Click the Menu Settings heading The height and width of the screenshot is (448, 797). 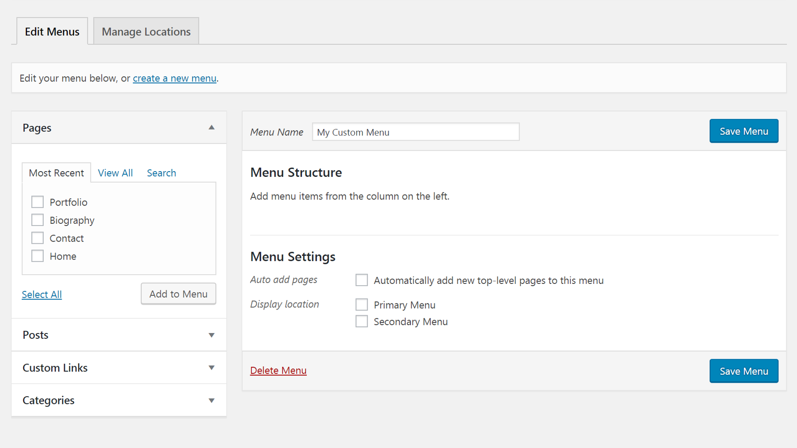[293, 257]
